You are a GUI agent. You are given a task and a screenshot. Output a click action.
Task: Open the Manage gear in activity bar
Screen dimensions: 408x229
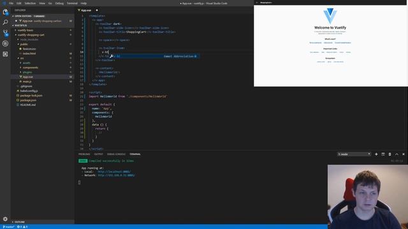point(5,219)
